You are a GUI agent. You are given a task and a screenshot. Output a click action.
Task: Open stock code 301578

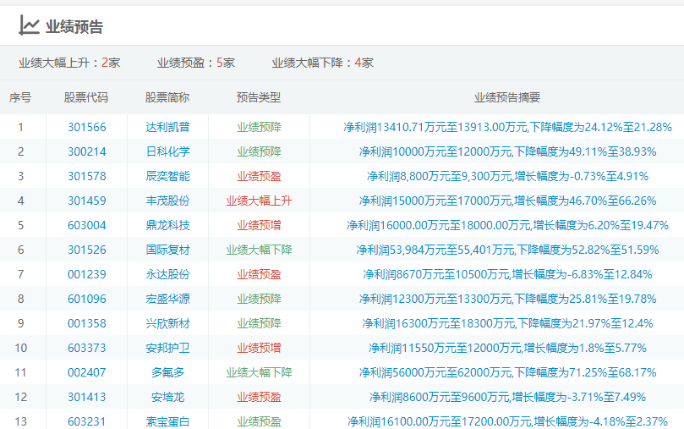pyautogui.click(x=87, y=176)
